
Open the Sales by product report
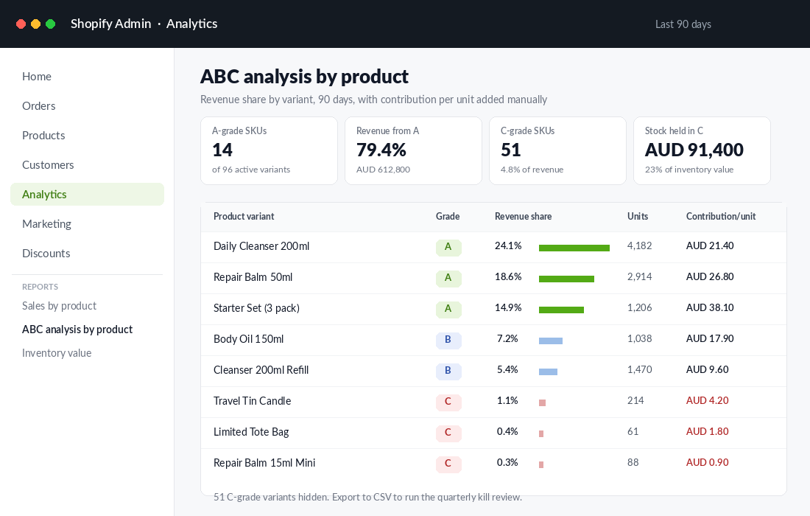click(x=60, y=306)
